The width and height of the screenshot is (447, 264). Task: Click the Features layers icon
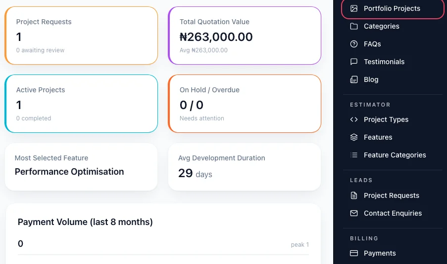[x=354, y=137]
